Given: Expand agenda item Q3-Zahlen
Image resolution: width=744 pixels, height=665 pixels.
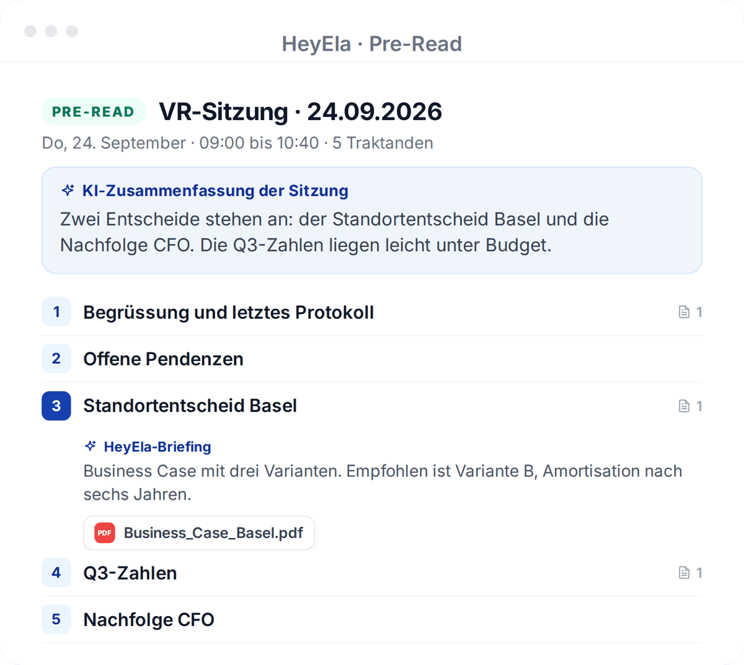Looking at the screenshot, I should 372,573.
